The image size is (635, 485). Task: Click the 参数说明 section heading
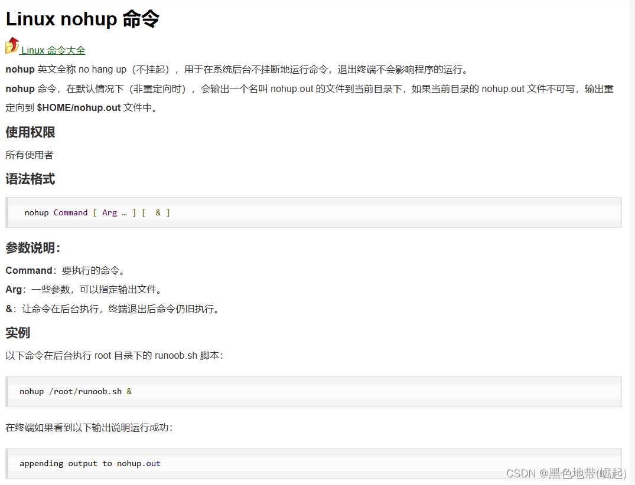pos(32,248)
